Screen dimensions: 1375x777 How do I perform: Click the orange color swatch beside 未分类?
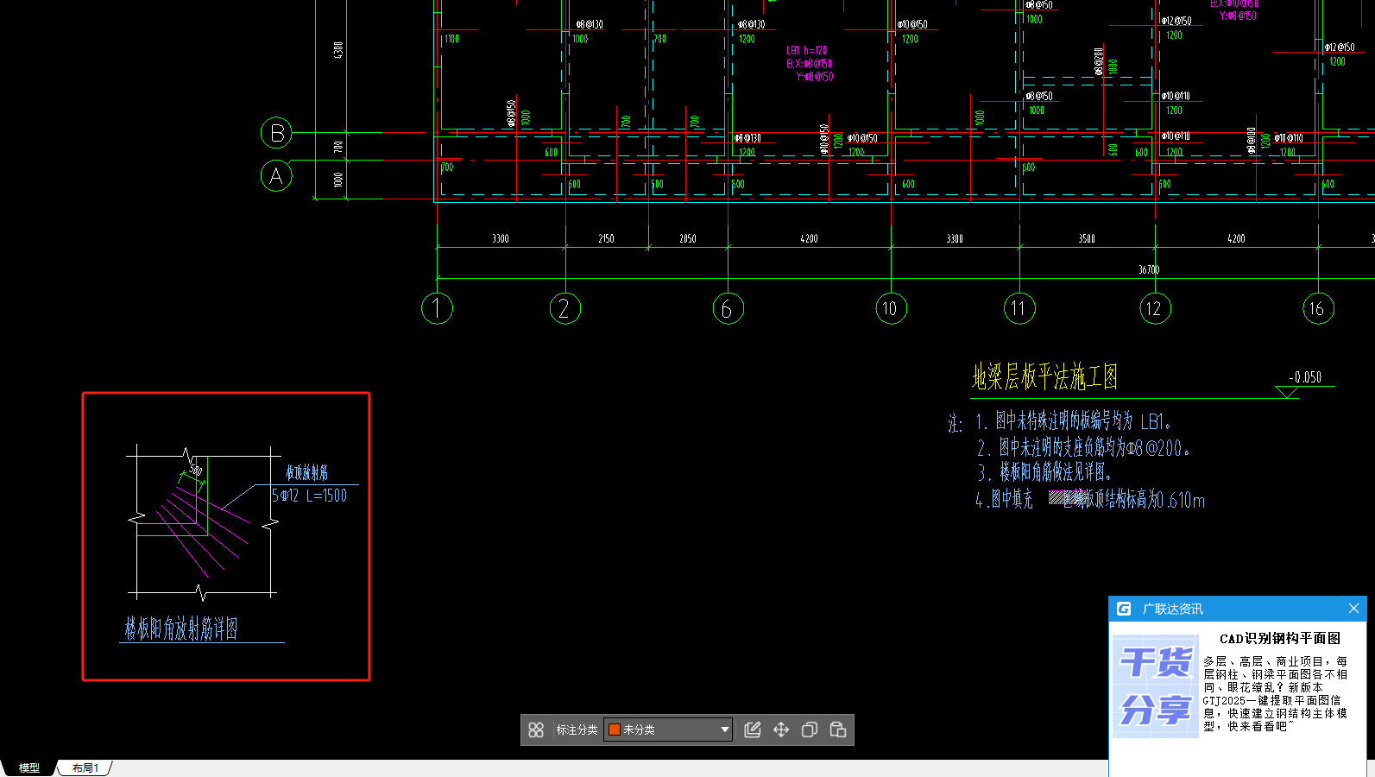click(615, 730)
